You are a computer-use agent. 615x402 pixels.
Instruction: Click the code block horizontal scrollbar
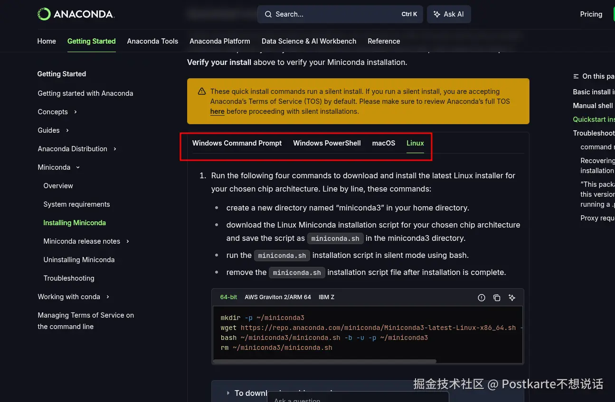pyautogui.click(x=325, y=361)
